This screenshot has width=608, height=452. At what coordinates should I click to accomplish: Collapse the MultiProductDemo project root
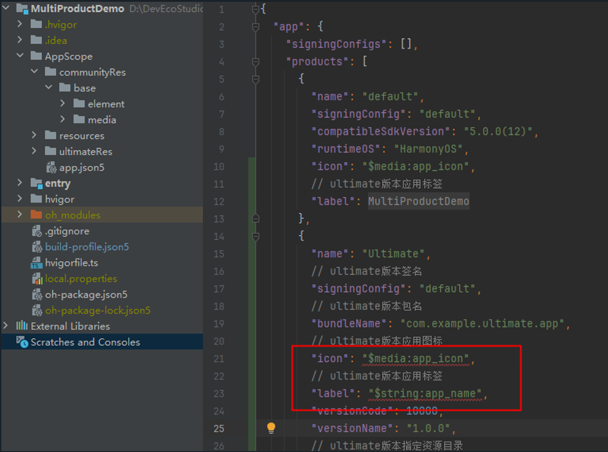(x=6, y=8)
